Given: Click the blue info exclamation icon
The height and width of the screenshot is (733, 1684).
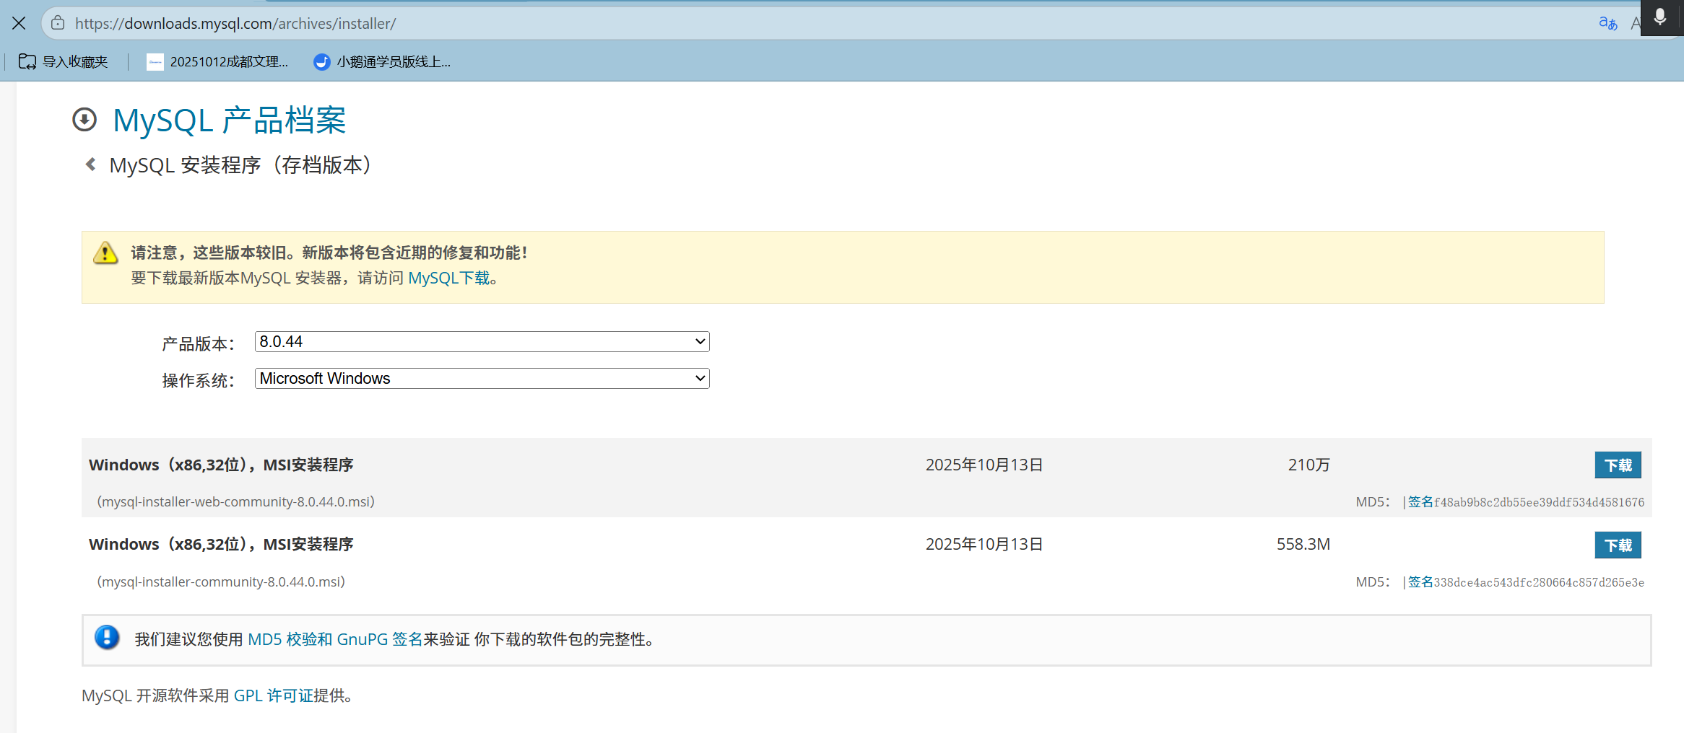Looking at the screenshot, I should (x=107, y=638).
